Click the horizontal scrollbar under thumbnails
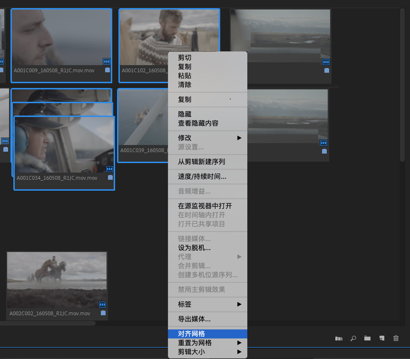 (x=48, y=323)
